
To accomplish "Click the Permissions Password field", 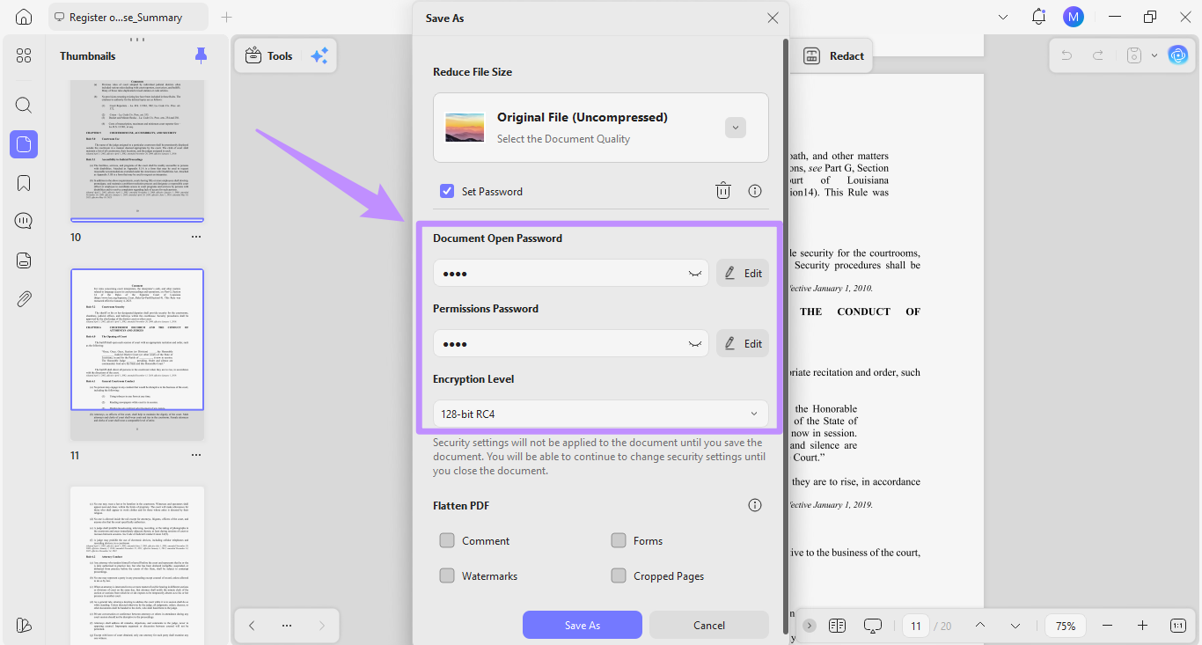I will coord(571,343).
